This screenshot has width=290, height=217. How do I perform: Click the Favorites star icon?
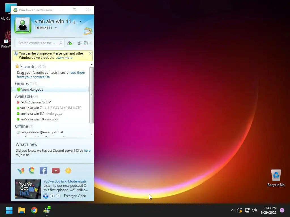[17, 66]
